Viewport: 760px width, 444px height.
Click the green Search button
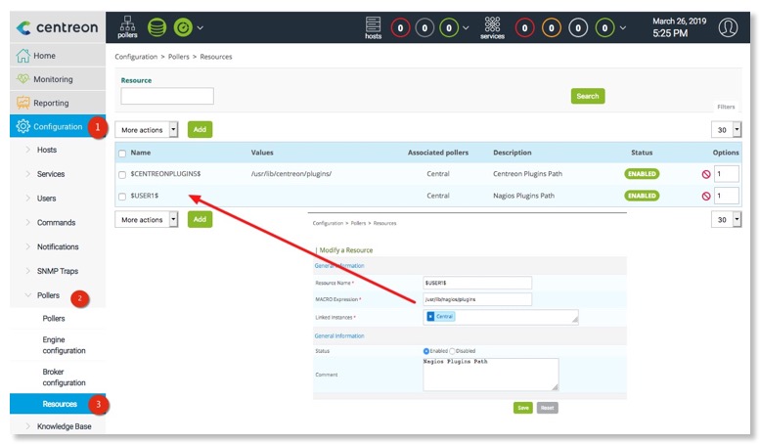pyautogui.click(x=587, y=96)
